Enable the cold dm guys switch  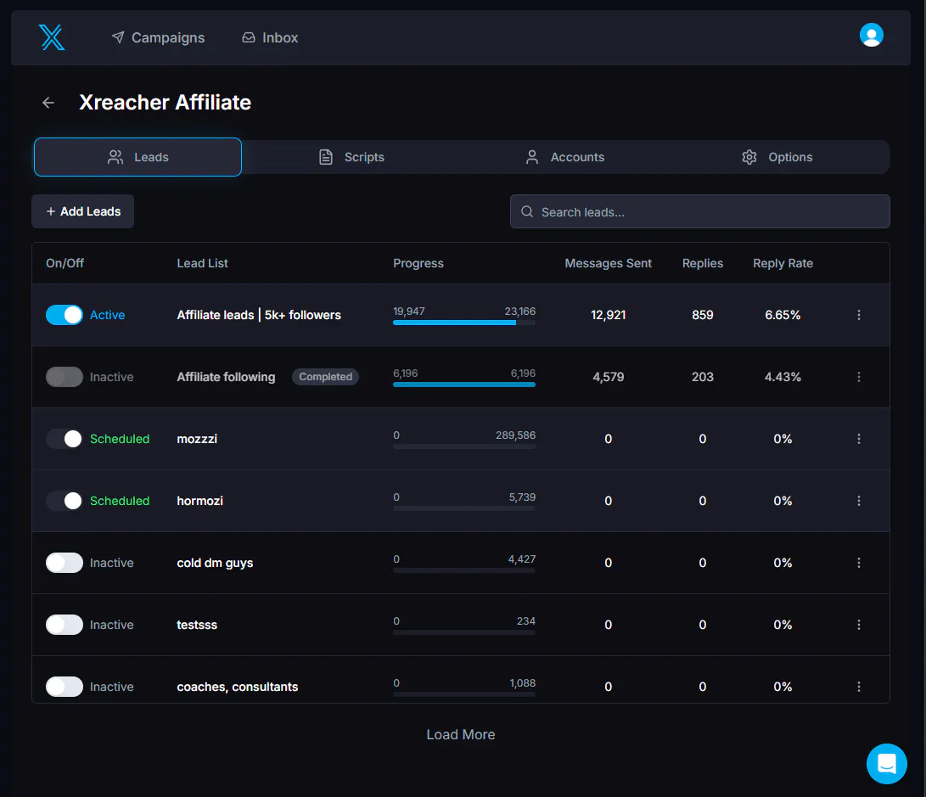point(65,563)
